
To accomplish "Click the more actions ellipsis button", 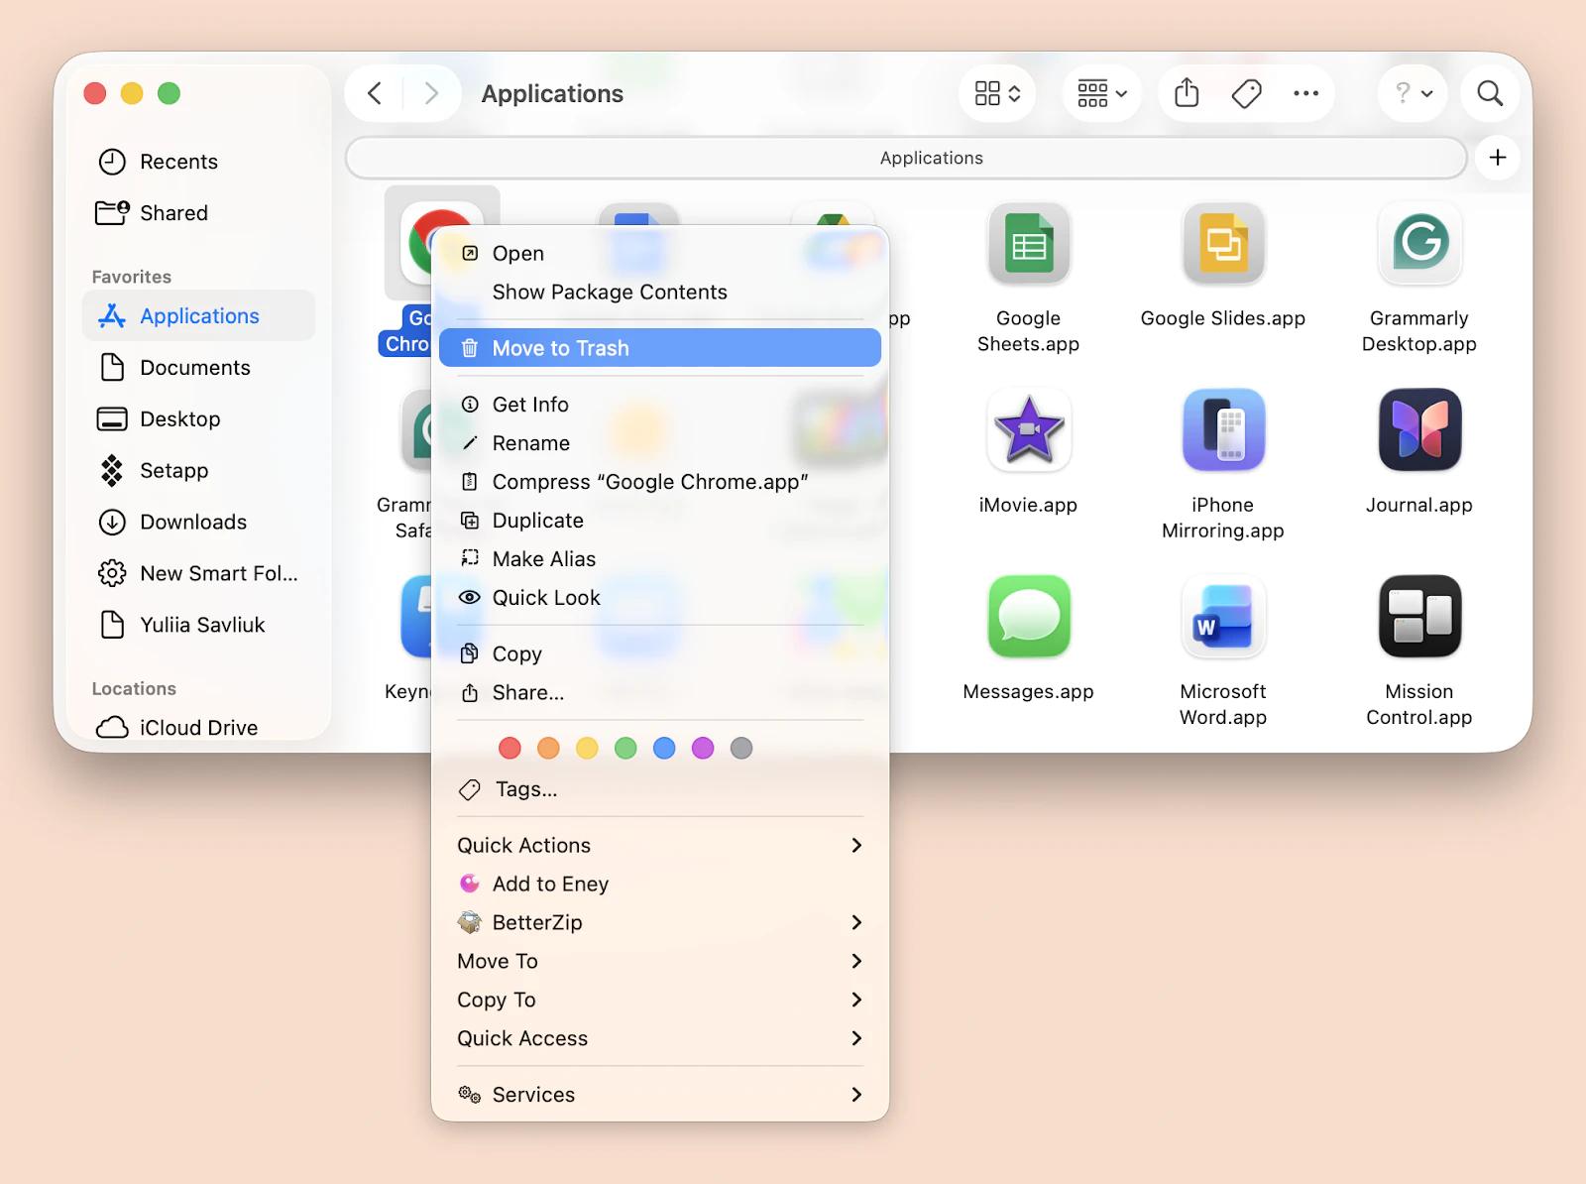I will tap(1305, 93).
